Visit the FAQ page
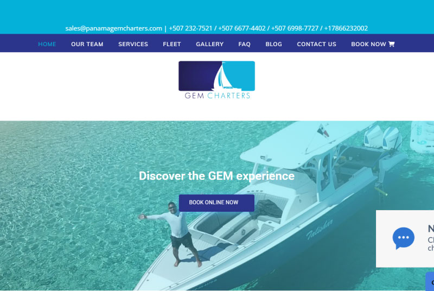This screenshot has width=434, height=291. 245,44
